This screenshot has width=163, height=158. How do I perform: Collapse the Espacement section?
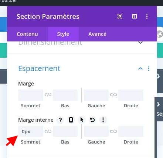[140, 68]
